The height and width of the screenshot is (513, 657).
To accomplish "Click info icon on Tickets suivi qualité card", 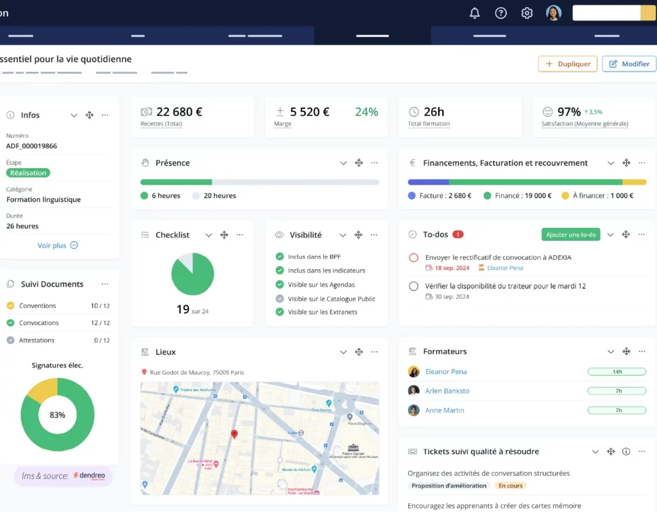I will [626, 451].
